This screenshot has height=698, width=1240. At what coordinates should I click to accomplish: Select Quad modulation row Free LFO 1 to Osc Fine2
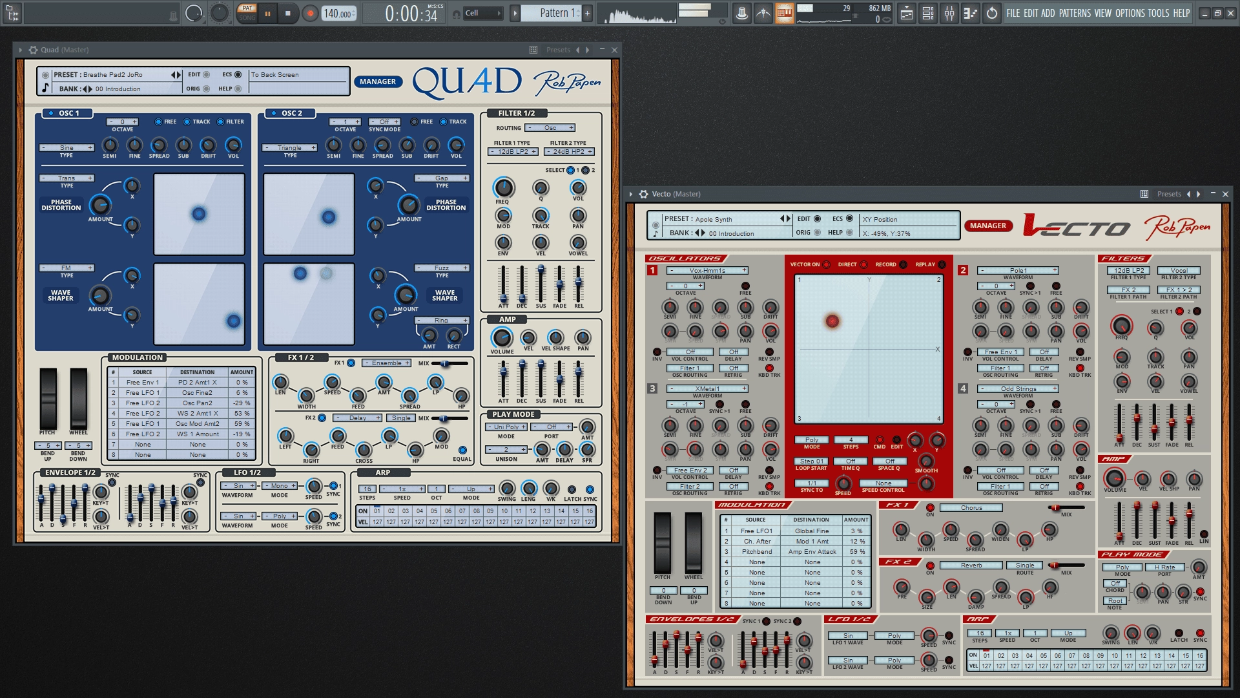tap(182, 393)
